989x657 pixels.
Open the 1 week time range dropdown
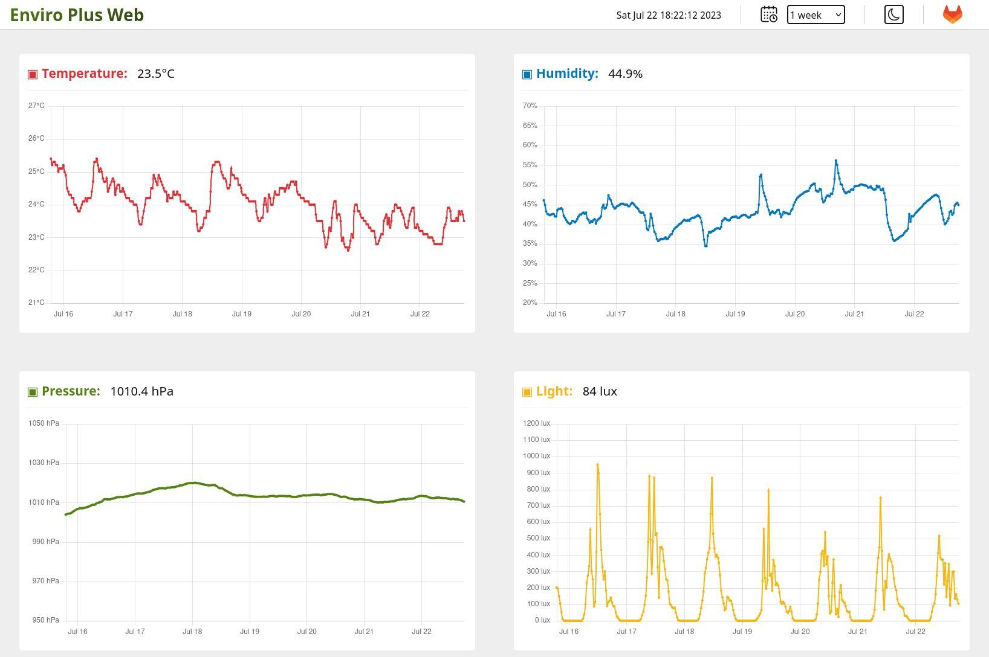point(816,15)
